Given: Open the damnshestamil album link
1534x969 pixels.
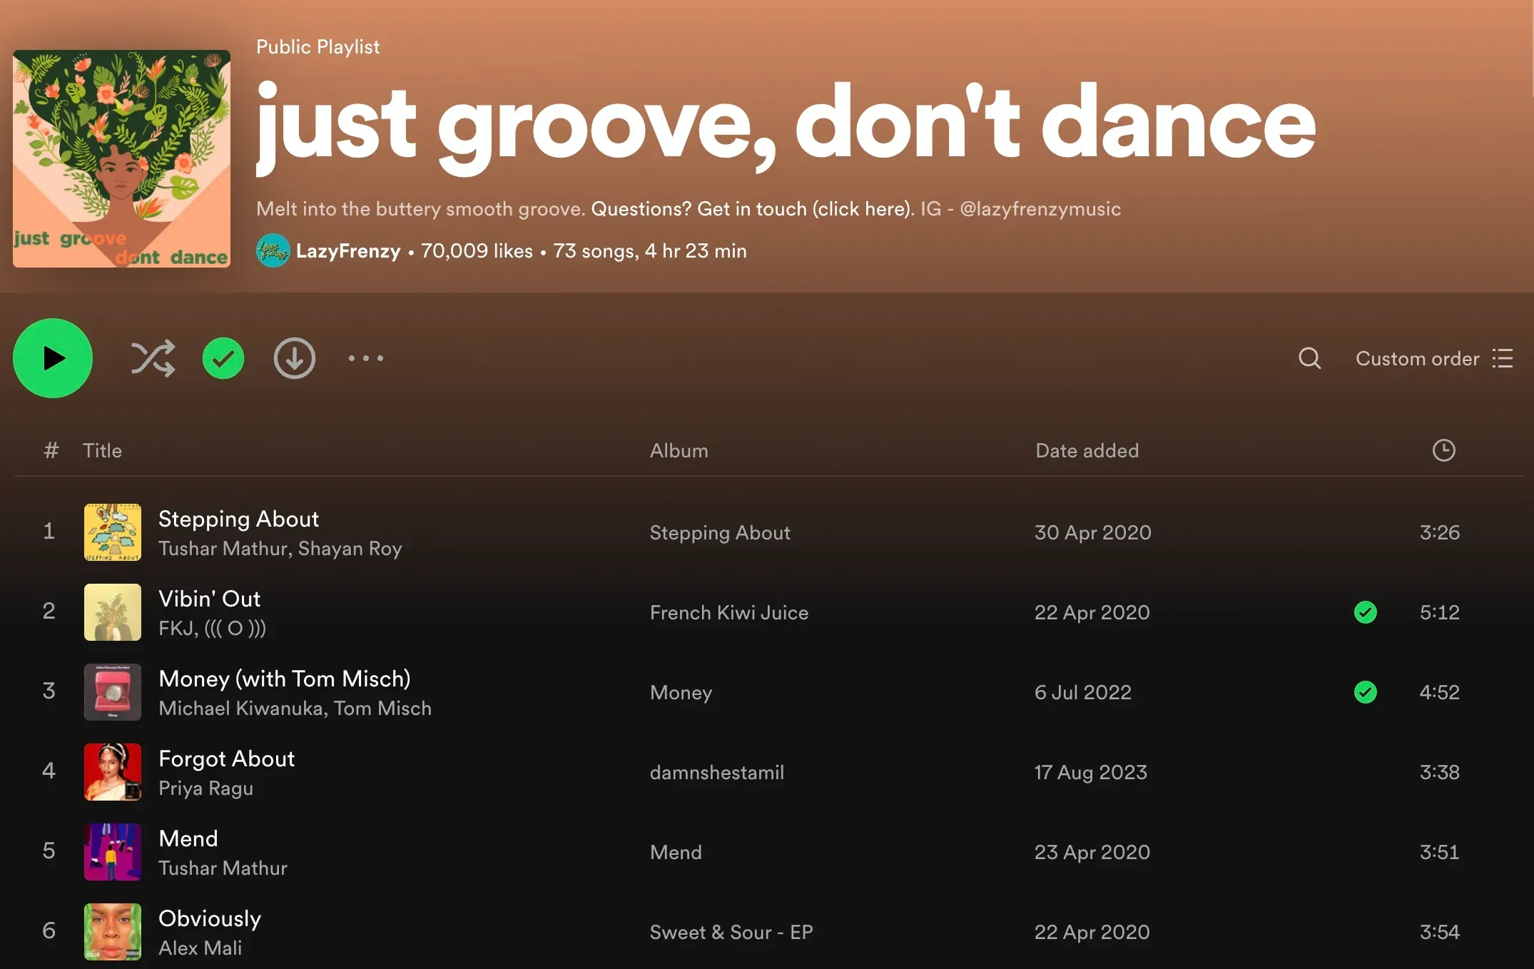Looking at the screenshot, I should pyautogui.click(x=716, y=772).
